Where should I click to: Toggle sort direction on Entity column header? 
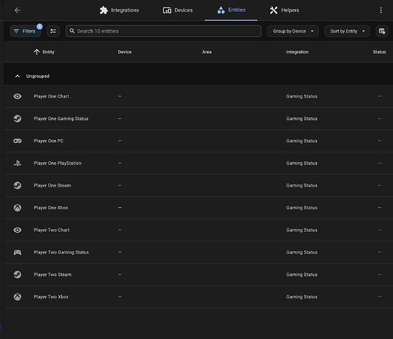44,52
